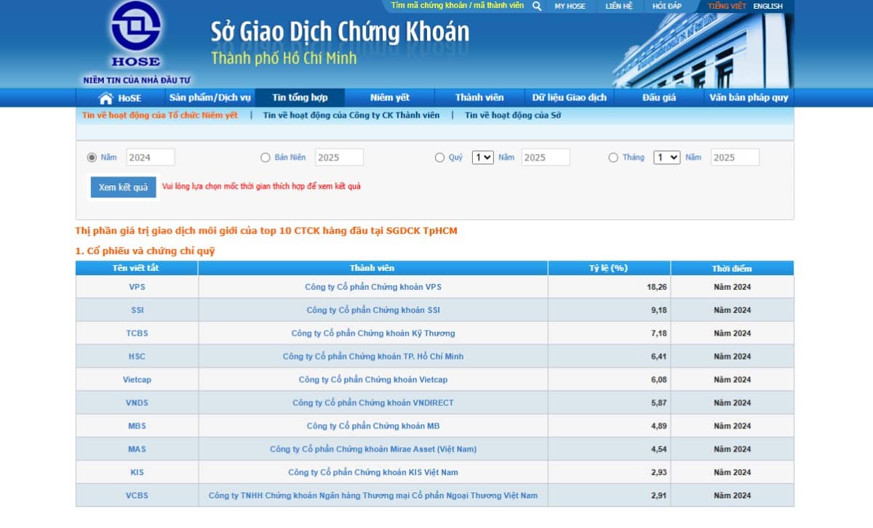Image resolution: width=873 pixels, height=528 pixels.
Task: Switch language to ENGLISH
Action: pos(768,6)
